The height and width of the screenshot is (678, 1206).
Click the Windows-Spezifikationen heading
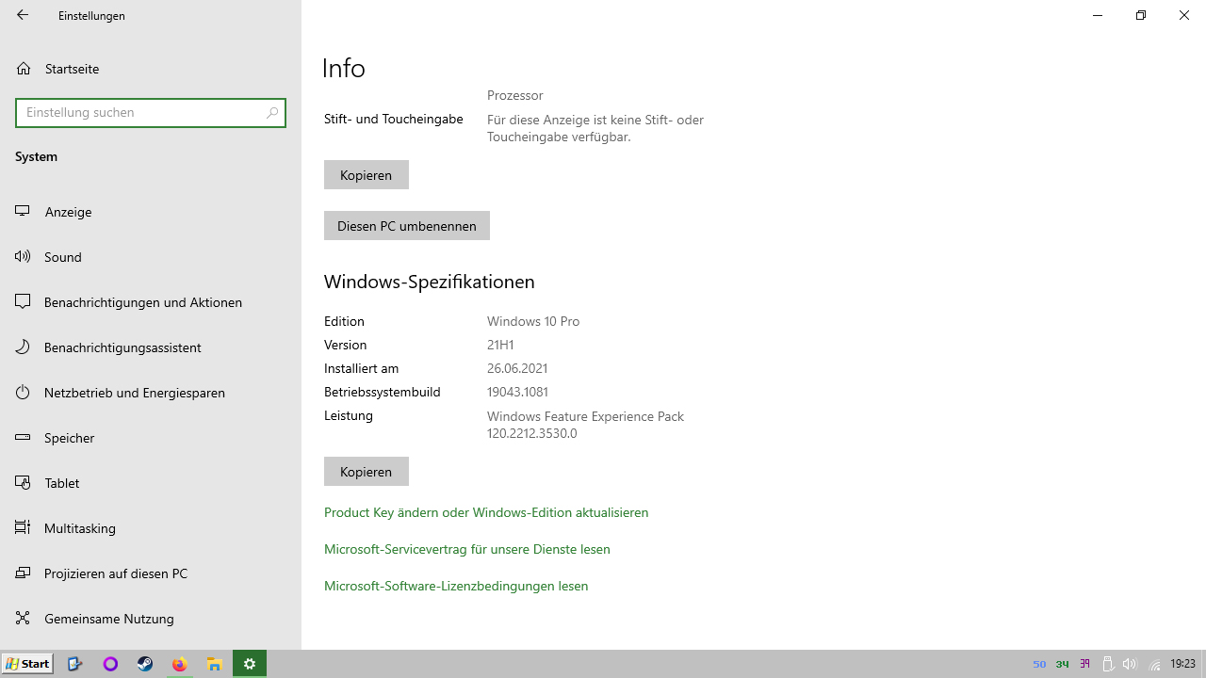click(x=430, y=282)
